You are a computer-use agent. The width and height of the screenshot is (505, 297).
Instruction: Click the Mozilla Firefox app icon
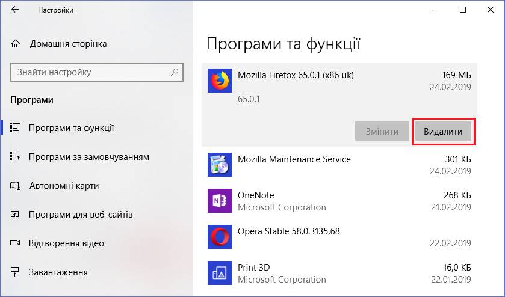tap(219, 81)
